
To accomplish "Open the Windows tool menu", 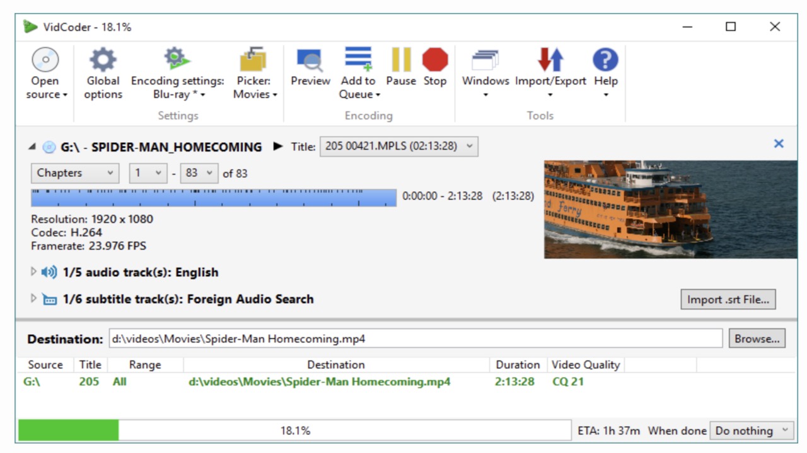I will [485, 74].
